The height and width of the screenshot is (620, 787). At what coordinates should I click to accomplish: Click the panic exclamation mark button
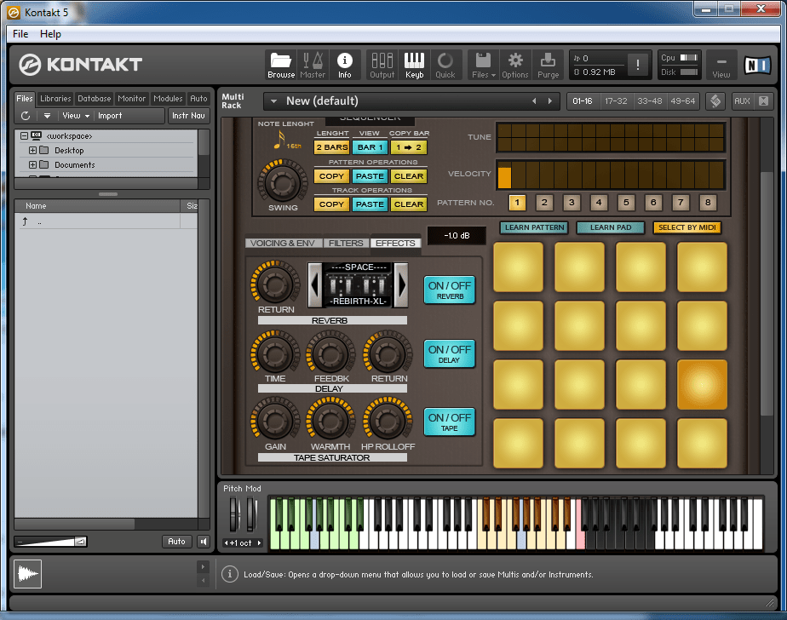637,65
